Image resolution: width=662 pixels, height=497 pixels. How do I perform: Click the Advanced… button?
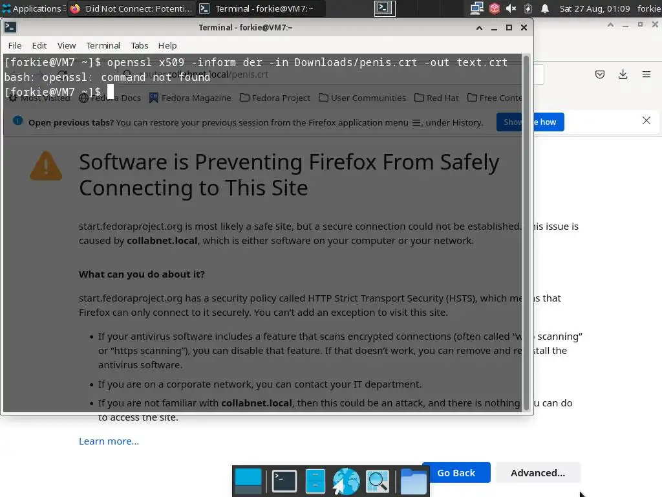coord(538,473)
